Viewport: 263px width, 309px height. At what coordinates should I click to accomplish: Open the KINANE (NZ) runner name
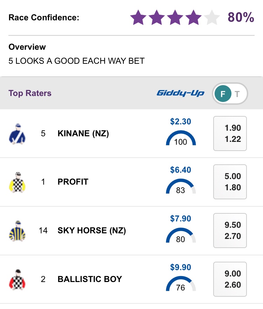[83, 133]
